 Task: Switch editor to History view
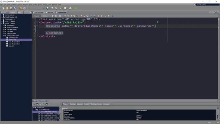click(45, 16)
